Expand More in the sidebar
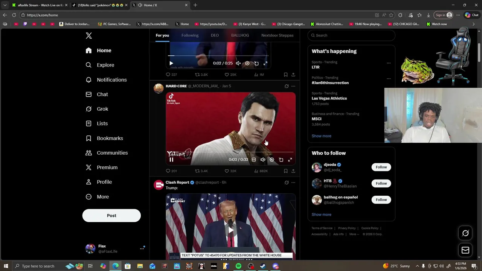The image size is (482, 271). (97, 196)
